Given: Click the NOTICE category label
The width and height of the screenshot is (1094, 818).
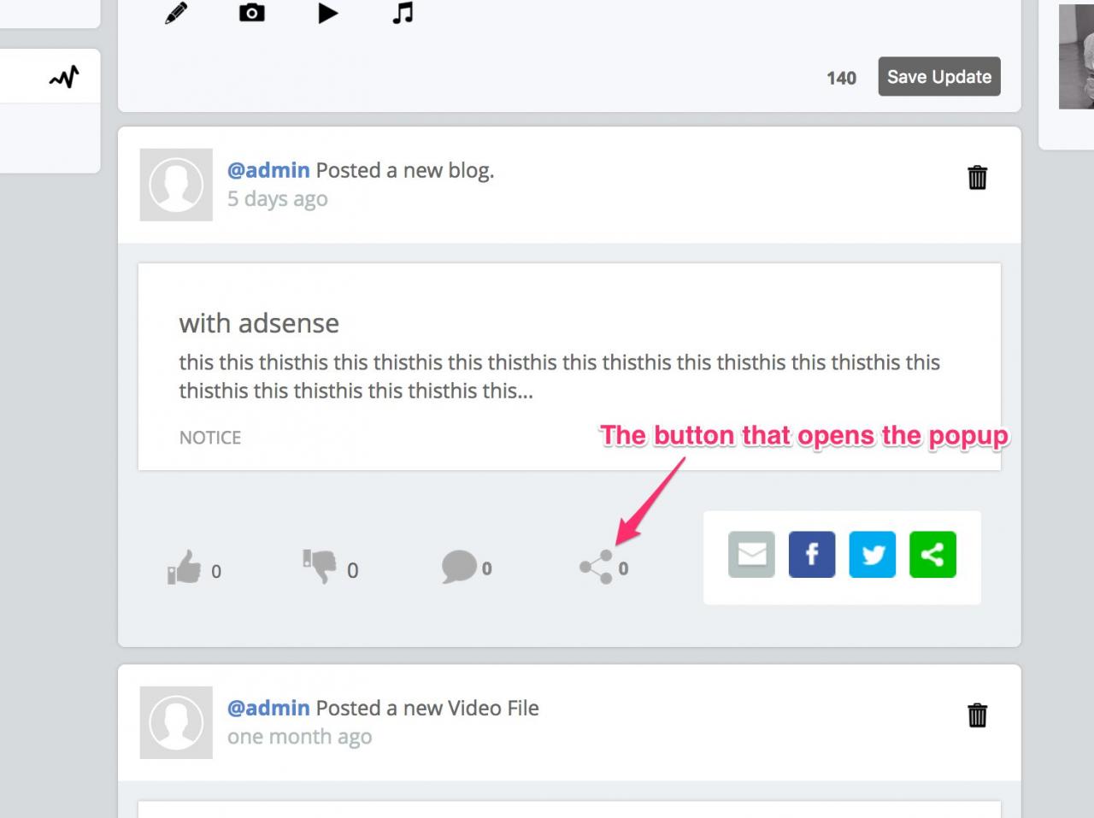Looking at the screenshot, I should pos(210,438).
